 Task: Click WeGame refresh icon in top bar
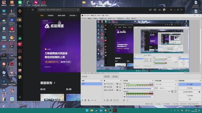(33, 10)
